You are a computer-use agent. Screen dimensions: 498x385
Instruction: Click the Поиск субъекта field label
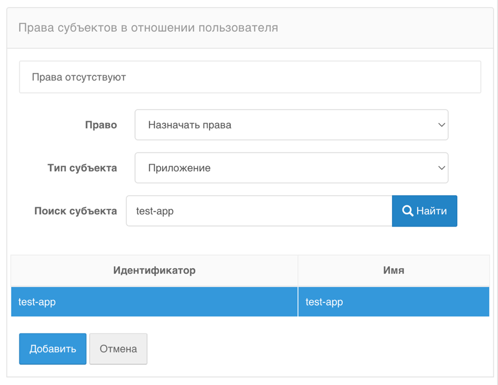coord(76,211)
